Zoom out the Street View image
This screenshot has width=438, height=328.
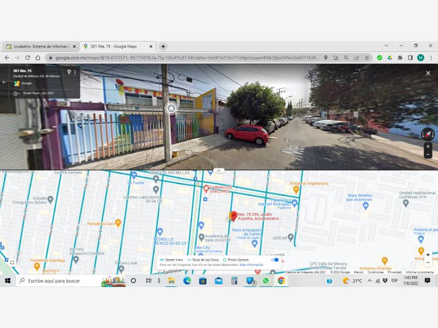pos(428,154)
